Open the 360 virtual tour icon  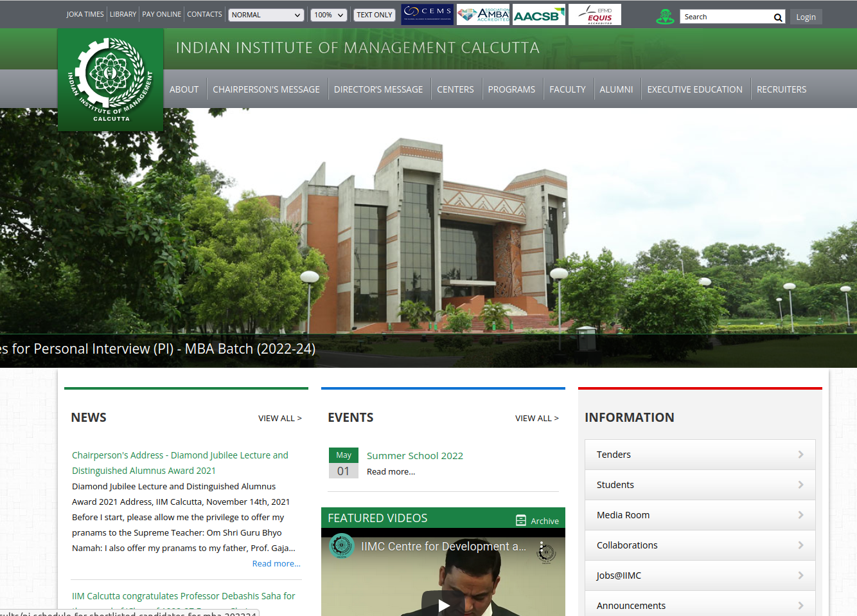click(x=665, y=16)
